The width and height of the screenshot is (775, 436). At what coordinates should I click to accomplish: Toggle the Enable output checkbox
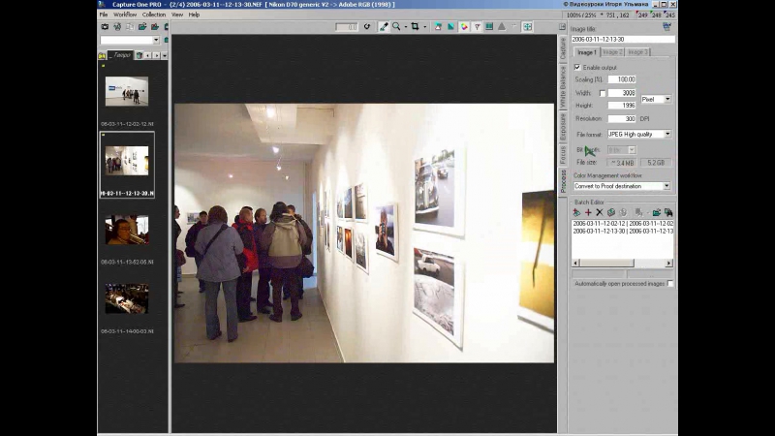tap(576, 67)
